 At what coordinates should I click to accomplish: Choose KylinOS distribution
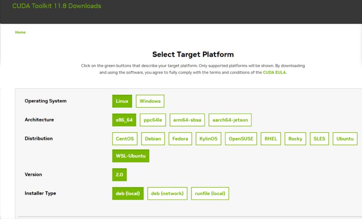tap(208, 139)
